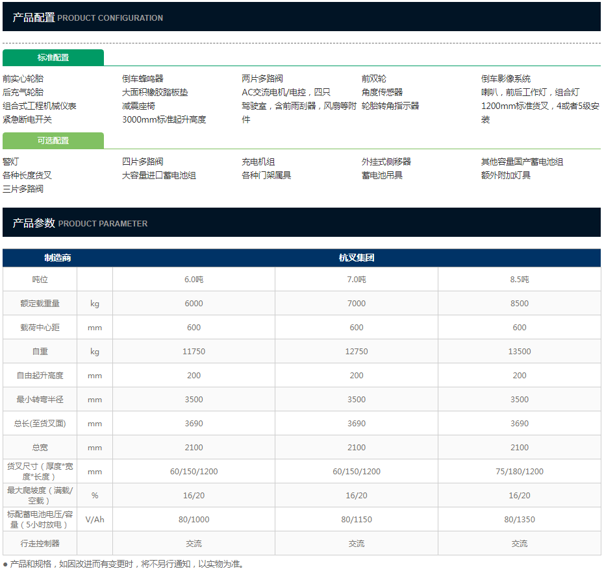
Task: Click the 杭叉集团 manufacturer header
Action: coord(357,258)
